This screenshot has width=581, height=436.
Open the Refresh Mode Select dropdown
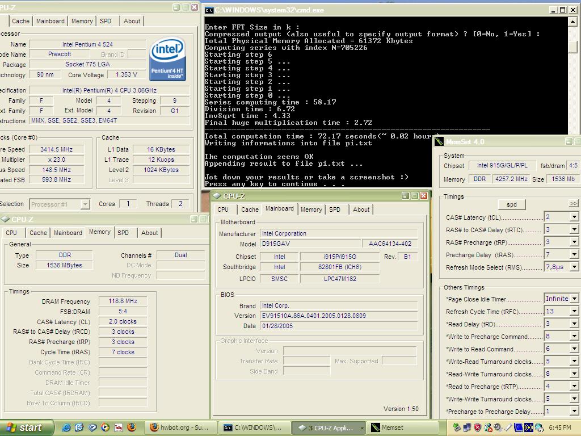(574, 267)
